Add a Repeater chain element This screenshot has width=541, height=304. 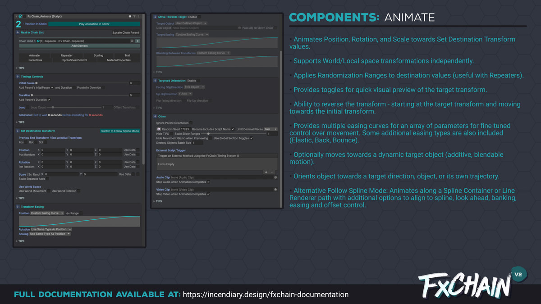(66, 55)
